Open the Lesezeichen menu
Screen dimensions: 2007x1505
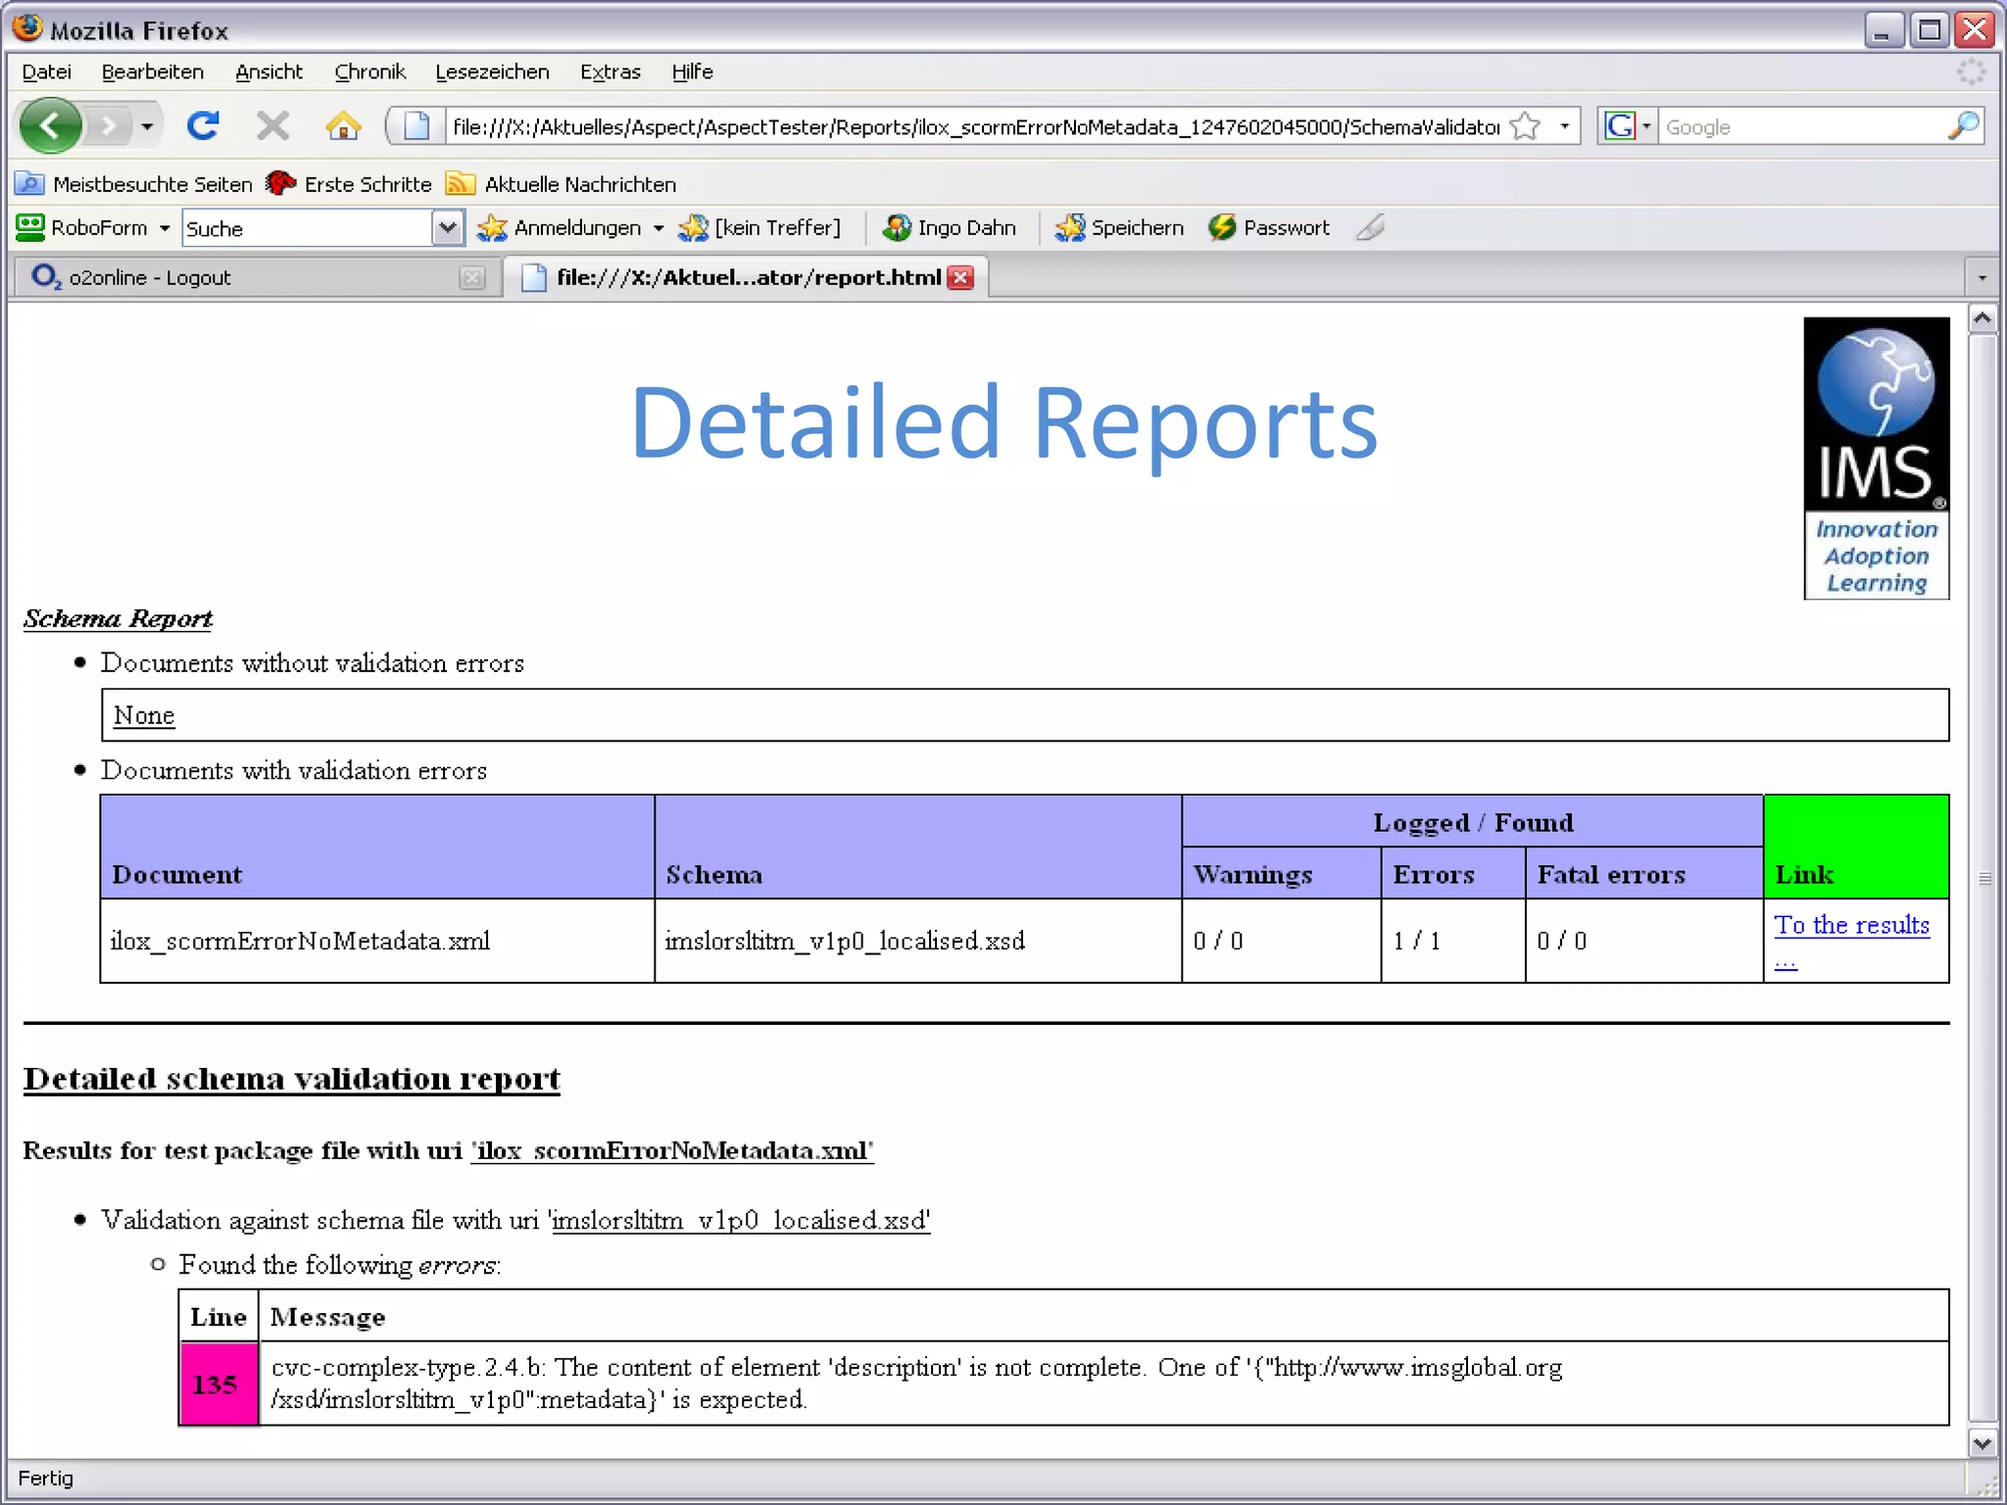click(x=492, y=72)
